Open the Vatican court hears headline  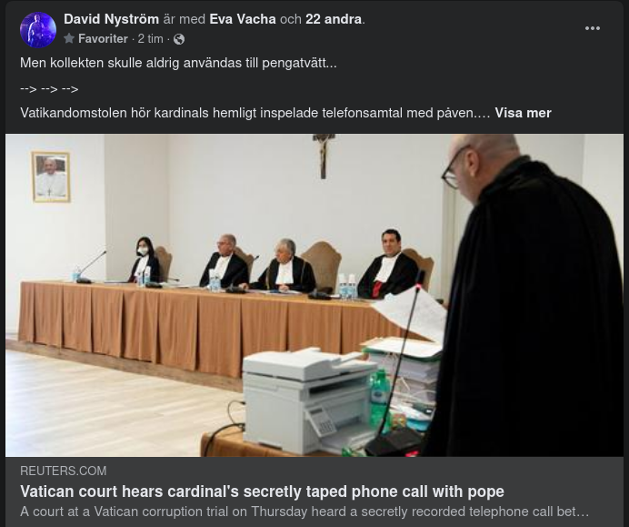(262, 492)
